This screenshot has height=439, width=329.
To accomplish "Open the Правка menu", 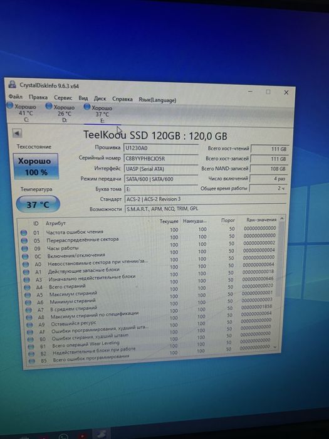I will [38, 97].
